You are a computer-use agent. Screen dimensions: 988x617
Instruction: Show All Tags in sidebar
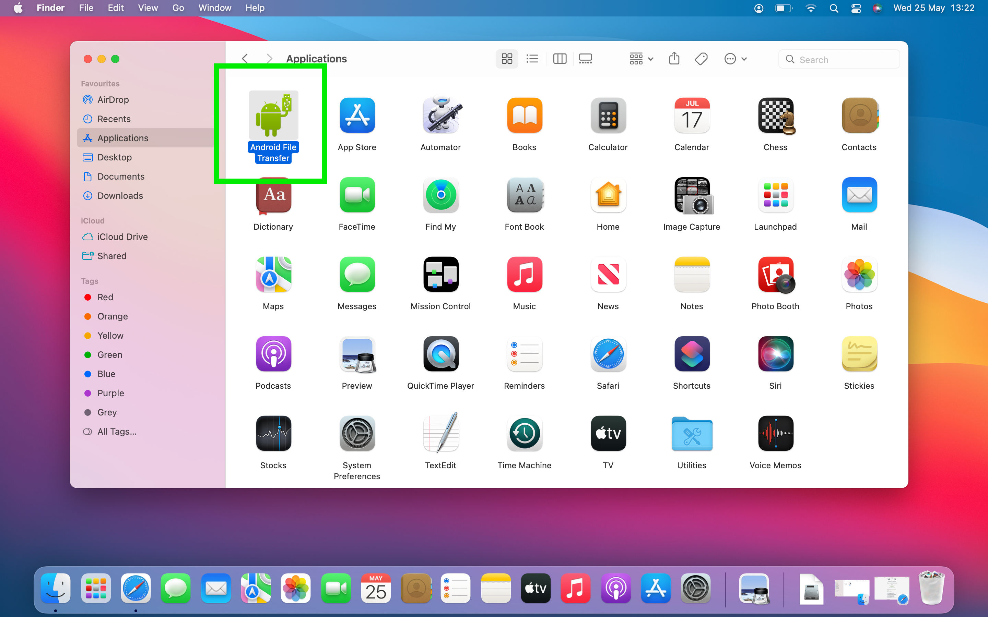[x=146, y=431]
